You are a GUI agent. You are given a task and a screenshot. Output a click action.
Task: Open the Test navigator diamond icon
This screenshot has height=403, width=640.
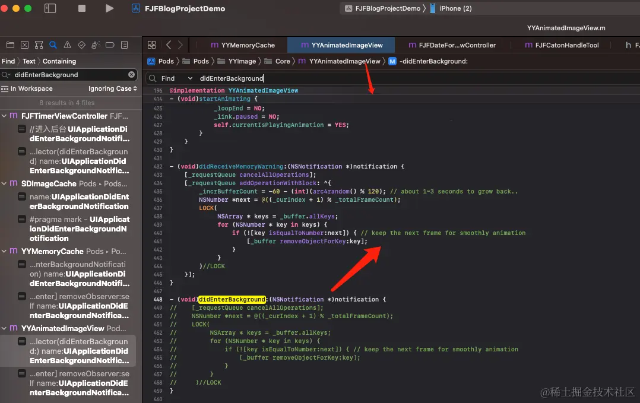coord(82,45)
